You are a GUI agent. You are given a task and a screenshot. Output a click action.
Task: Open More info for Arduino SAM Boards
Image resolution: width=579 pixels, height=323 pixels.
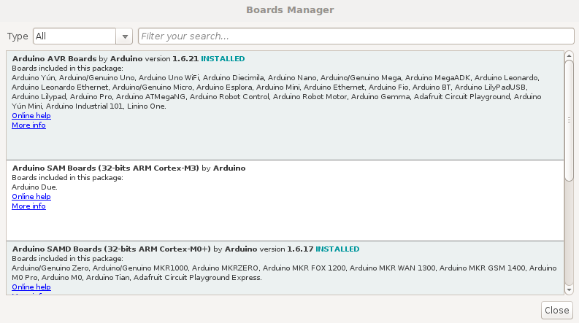pyautogui.click(x=28, y=206)
